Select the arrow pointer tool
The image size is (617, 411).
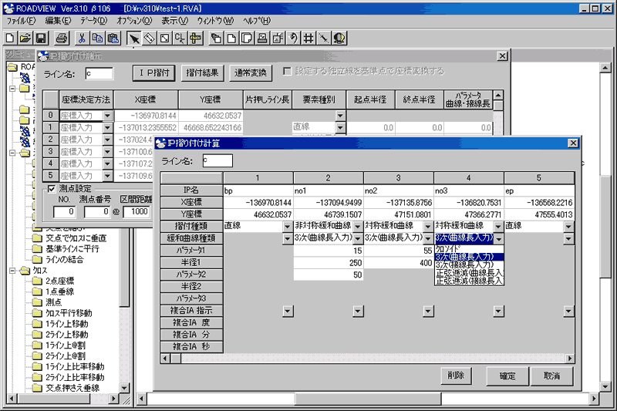(x=134, y=38)
